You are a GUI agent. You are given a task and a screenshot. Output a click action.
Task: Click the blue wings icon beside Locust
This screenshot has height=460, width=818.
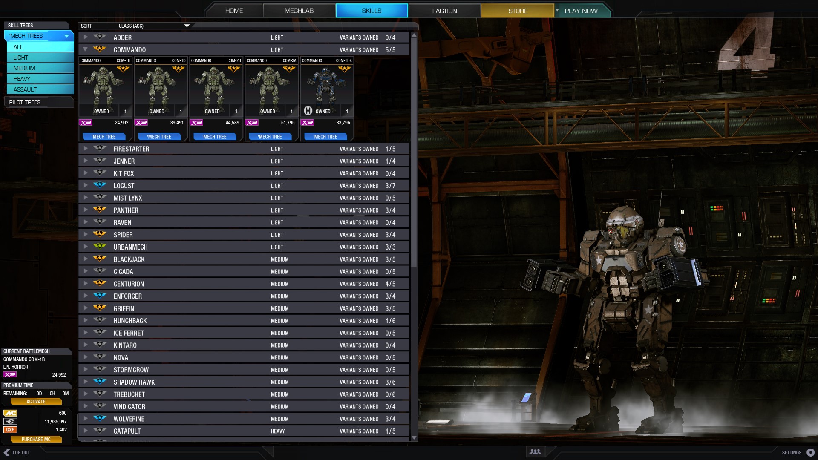(x=99, y=185)
